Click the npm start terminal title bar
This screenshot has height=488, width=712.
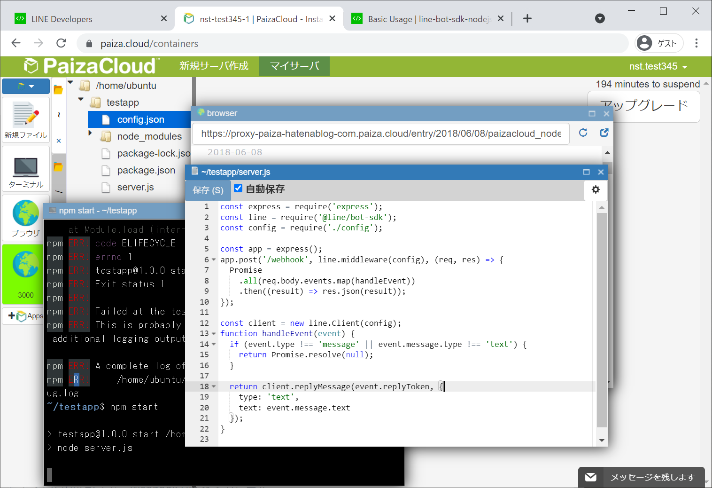pyautogui.click(x=114, y=211)
